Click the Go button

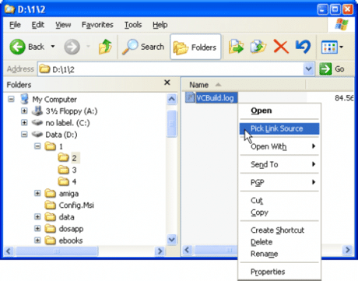[x=332, y=69]
